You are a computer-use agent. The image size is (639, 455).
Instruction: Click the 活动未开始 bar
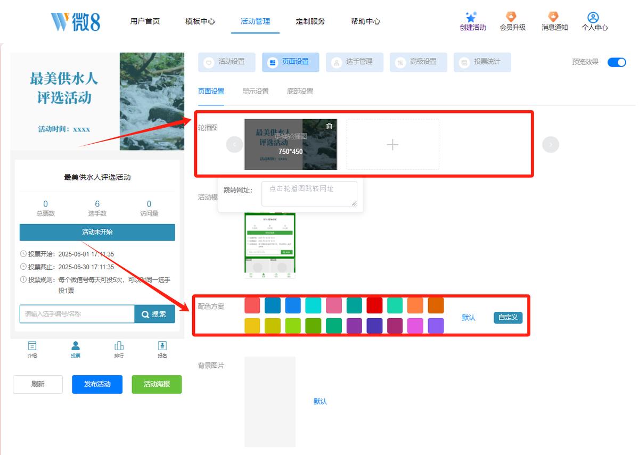[x=97, y=233]
